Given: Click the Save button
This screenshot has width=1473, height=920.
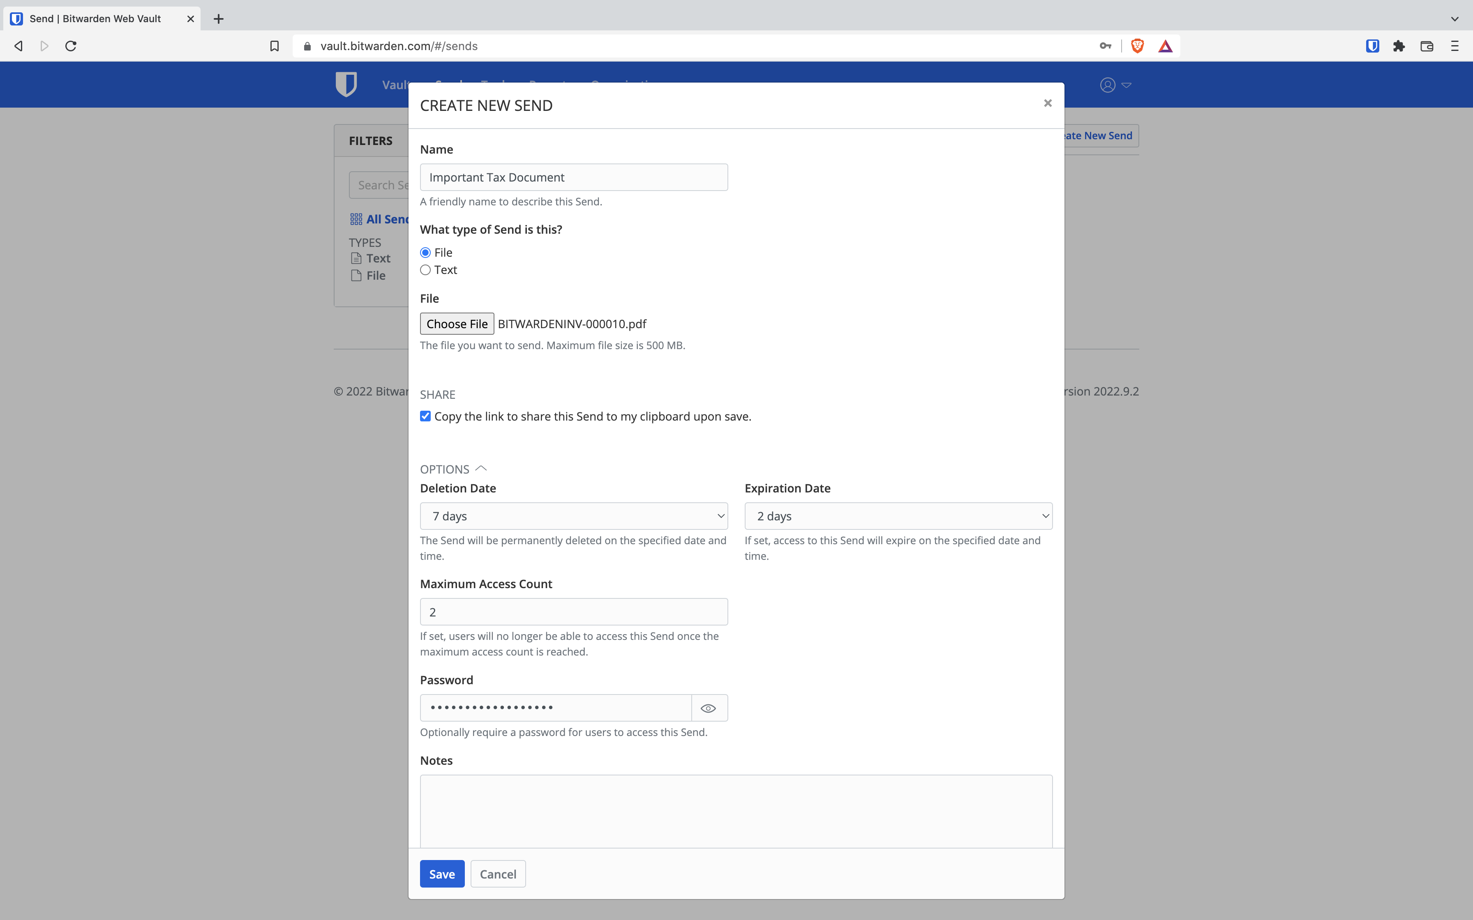Looking at the screenshot, I should click(442, 874).
